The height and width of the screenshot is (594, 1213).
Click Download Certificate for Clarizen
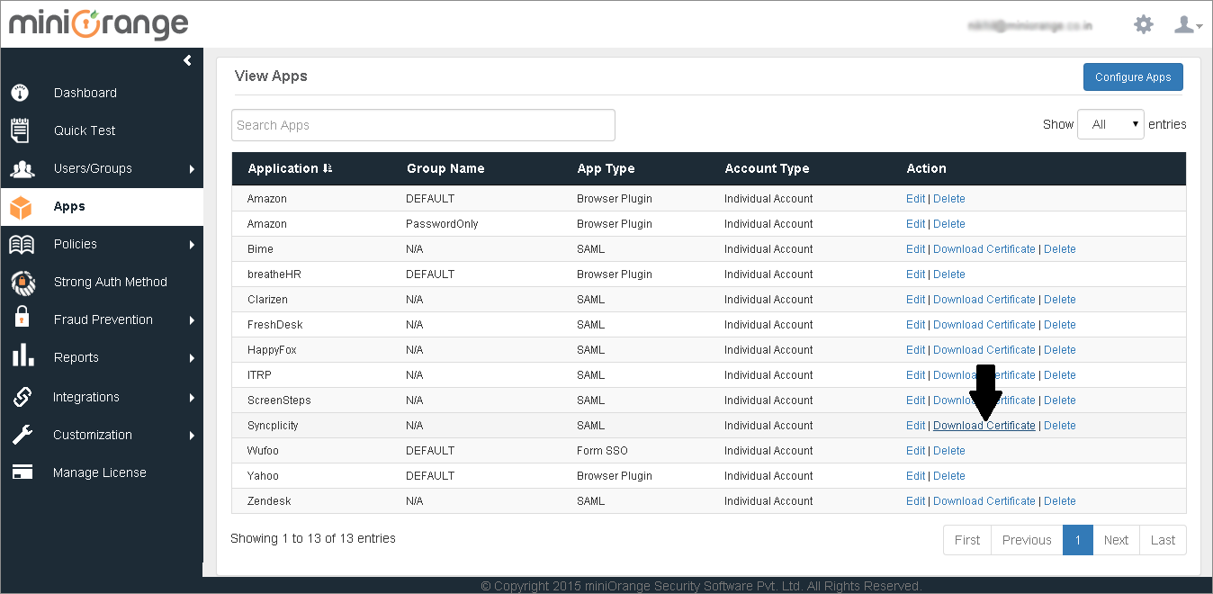(x=984, y=300)
